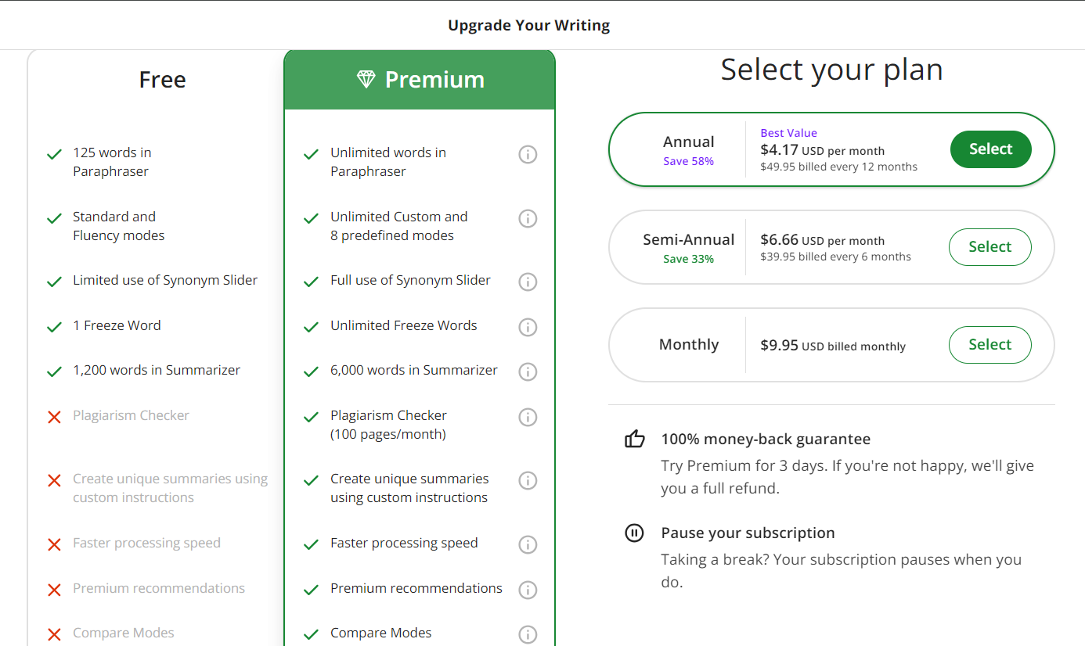
Task: Show info for 6,000 words in Summarizer
Action: pyautogui.click(x=528, y=371)
